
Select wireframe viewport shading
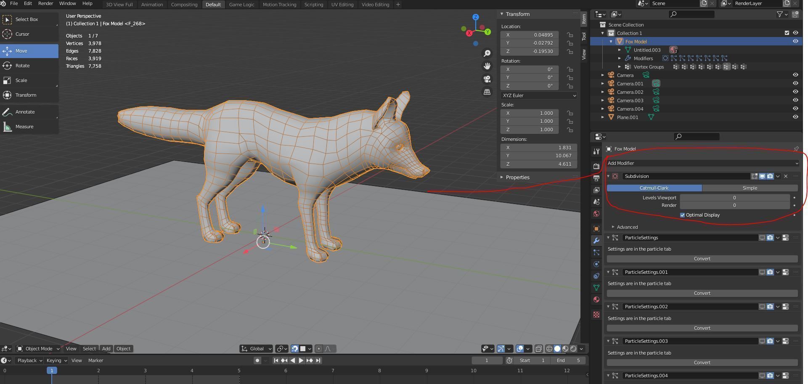pyautogui.click(x=549, y=349)
